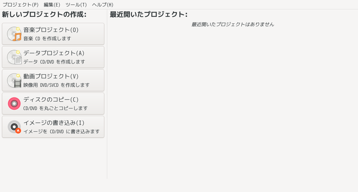Click the pink disc copy icon

click(14, 104)
